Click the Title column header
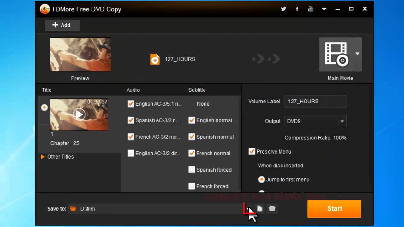 pyautogui.click(x=47, y=90)
